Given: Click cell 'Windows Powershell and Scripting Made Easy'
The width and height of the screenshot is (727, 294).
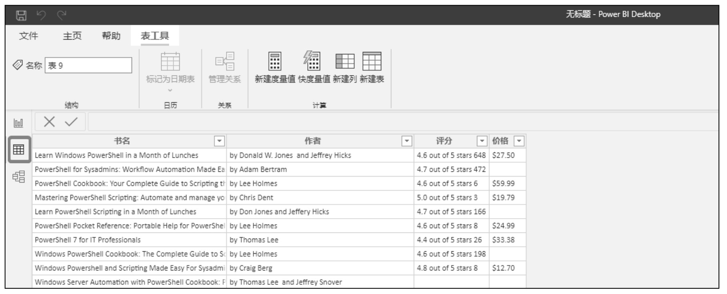Looking at the screenshot, I should point(129,268).
